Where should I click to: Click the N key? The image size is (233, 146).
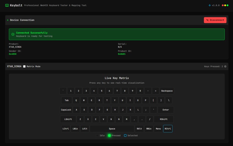click(x=119, y=119)
